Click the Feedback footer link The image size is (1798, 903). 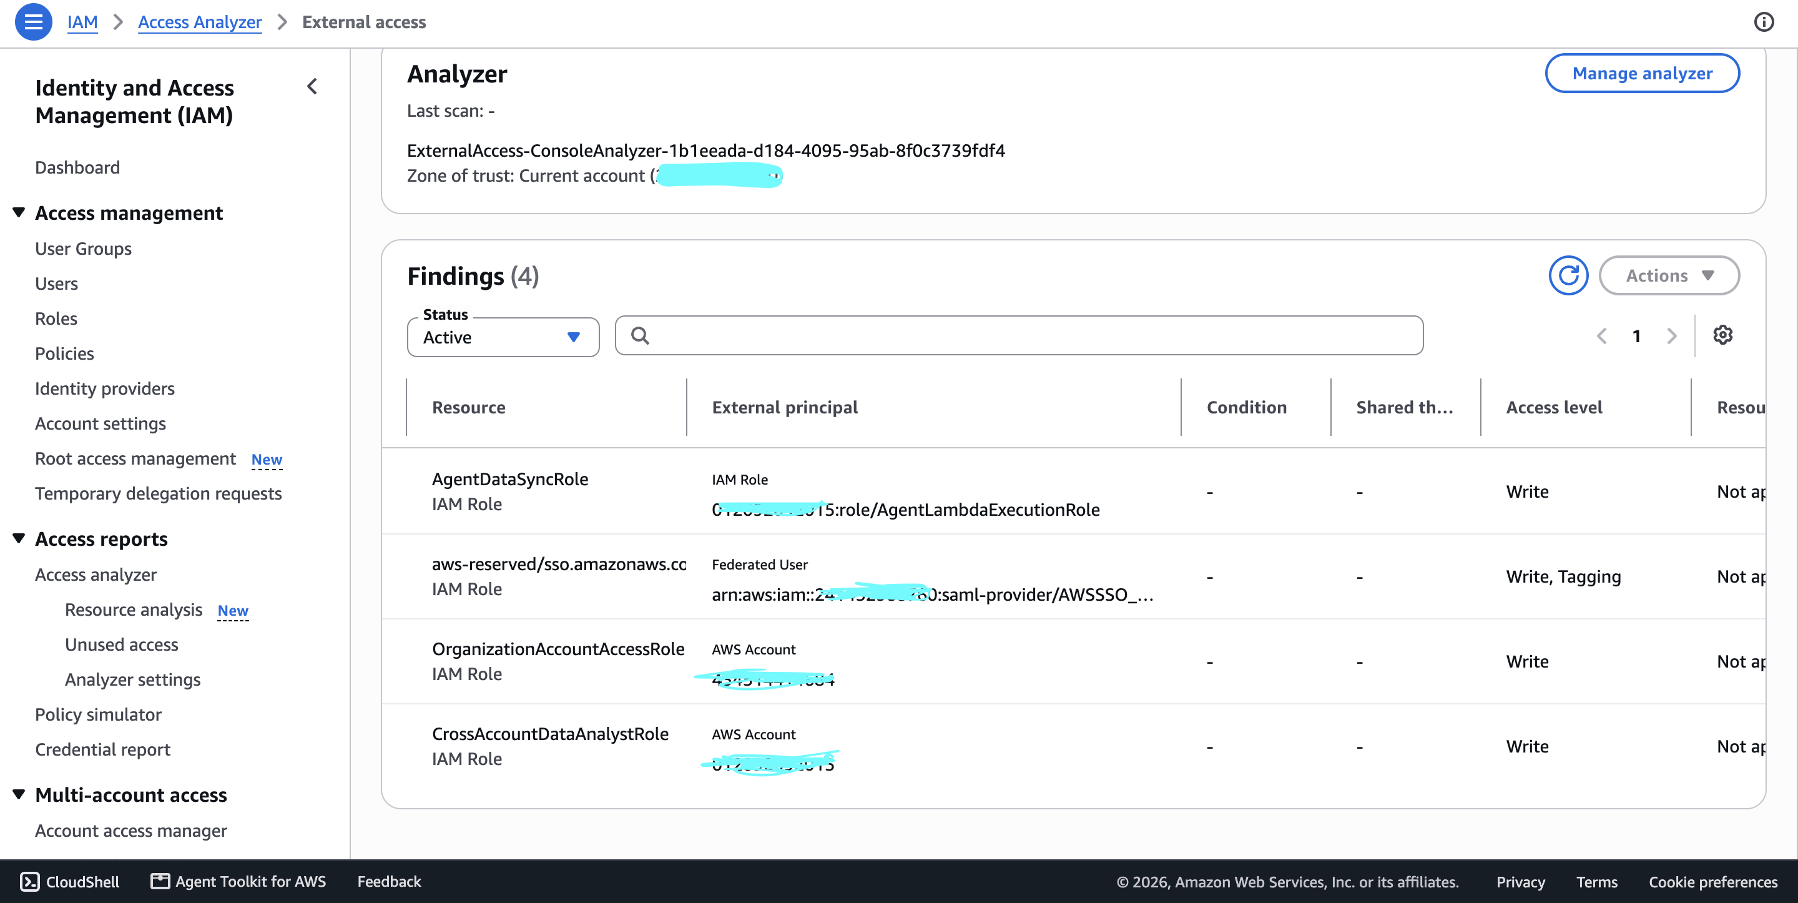(389, 881)
